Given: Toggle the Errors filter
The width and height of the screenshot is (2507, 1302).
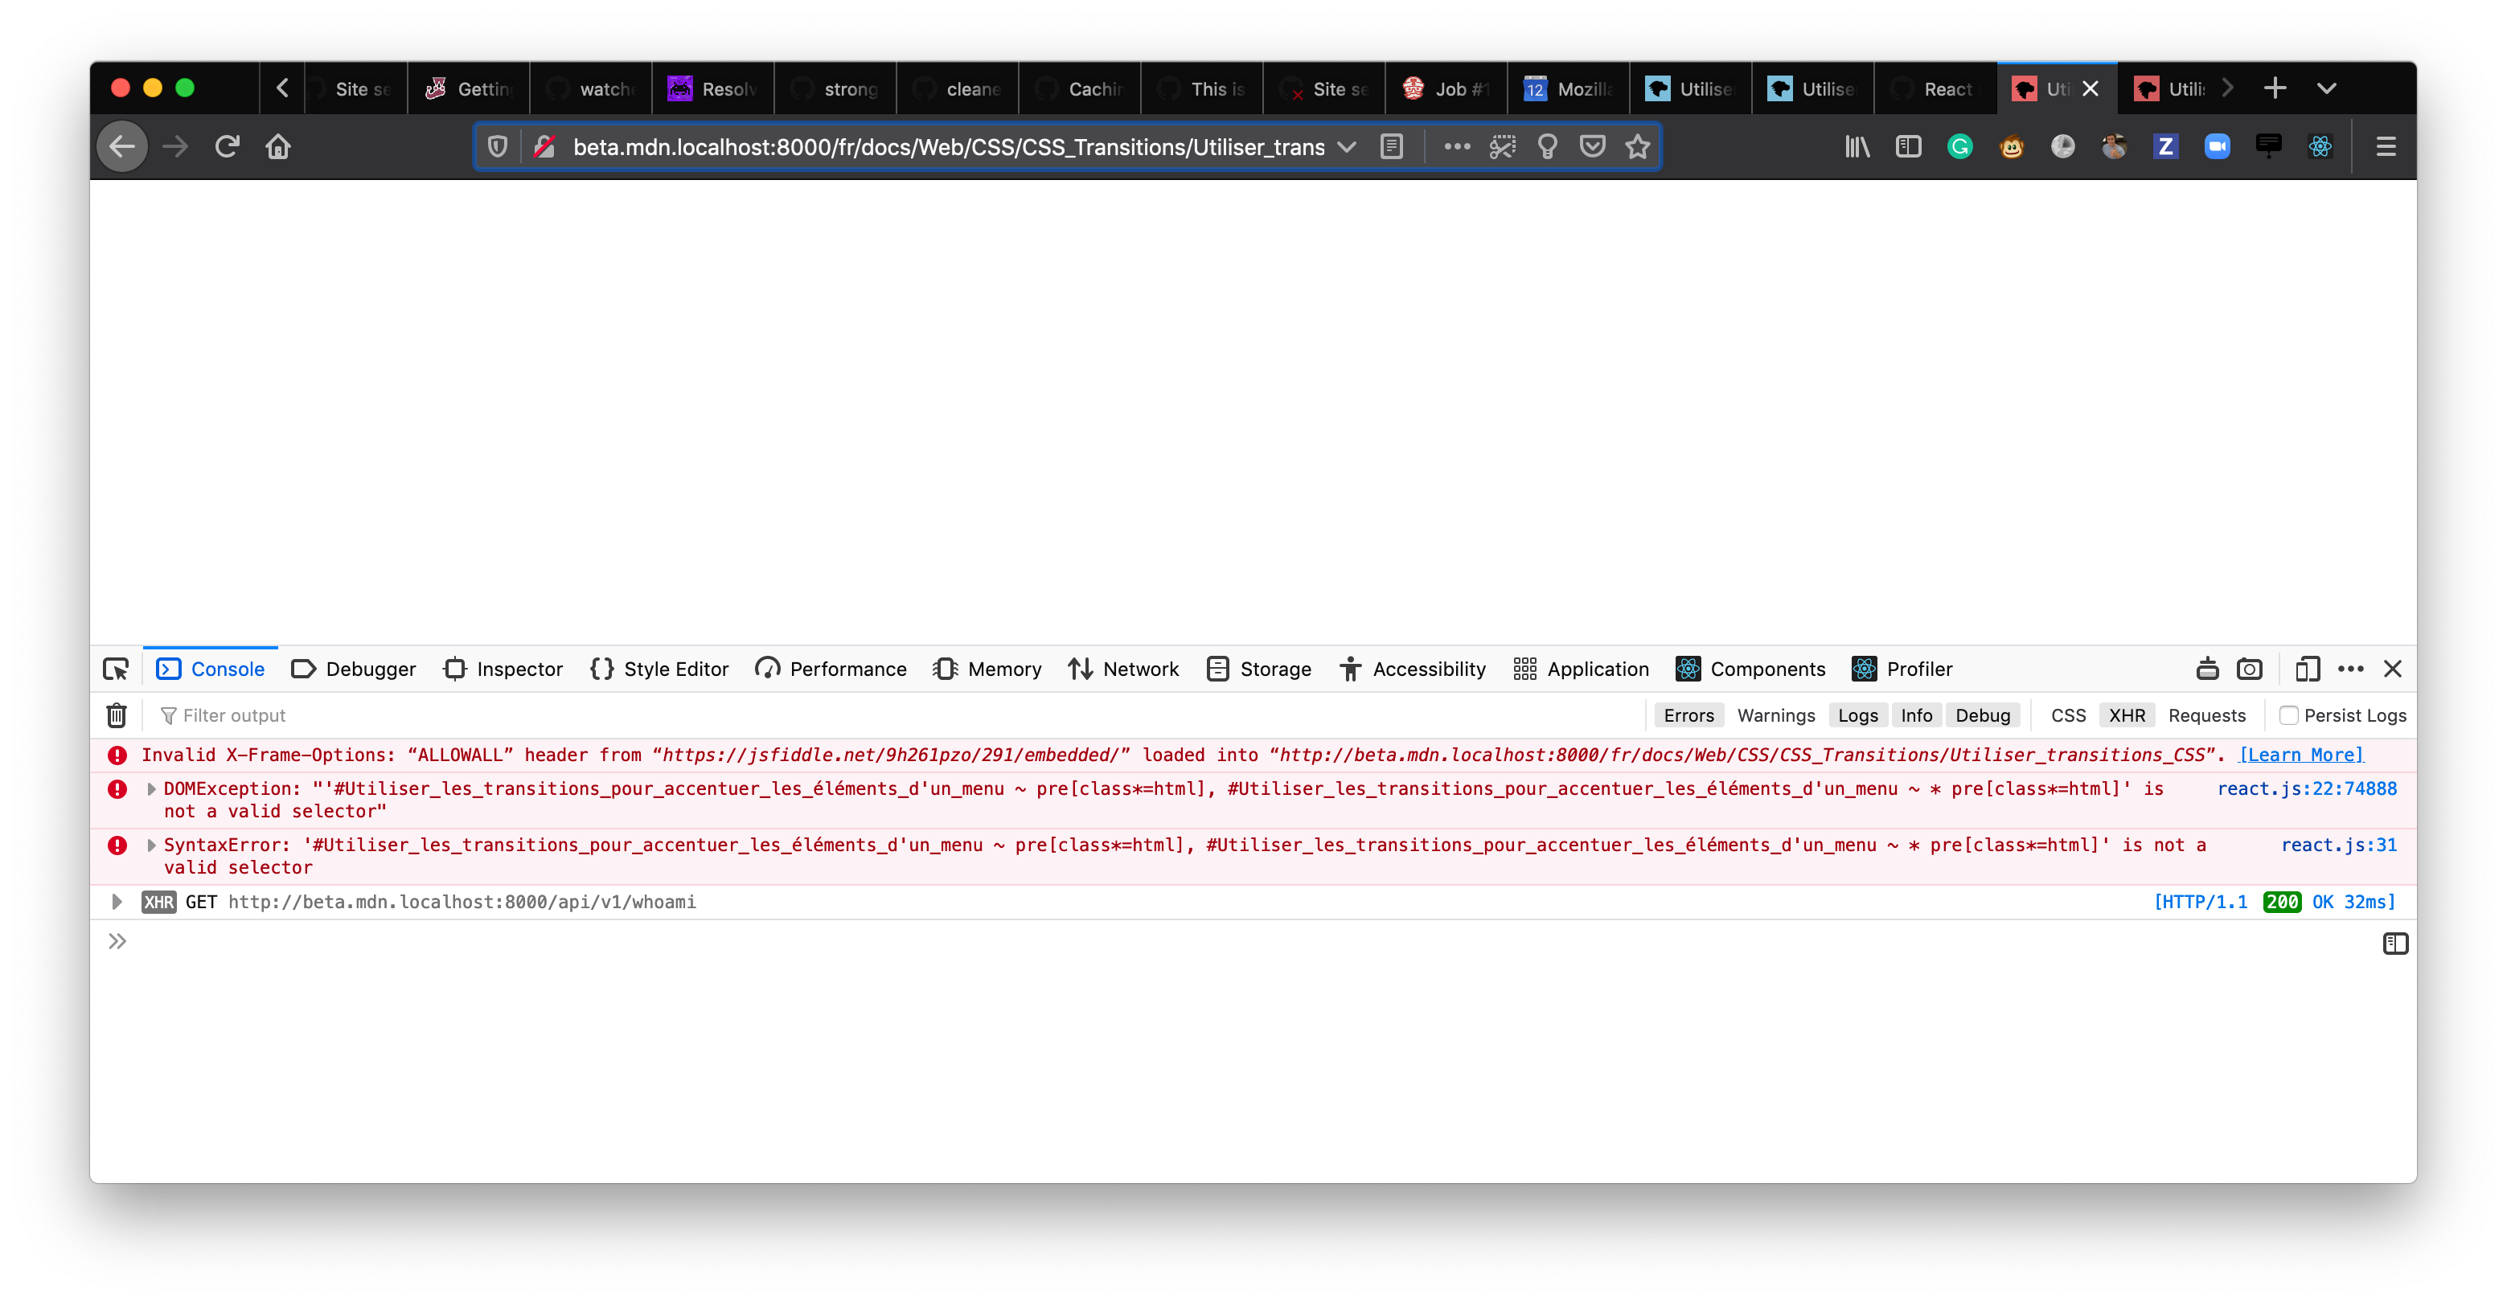Looking at the screenshot, I should click(x=1688, y=715).
